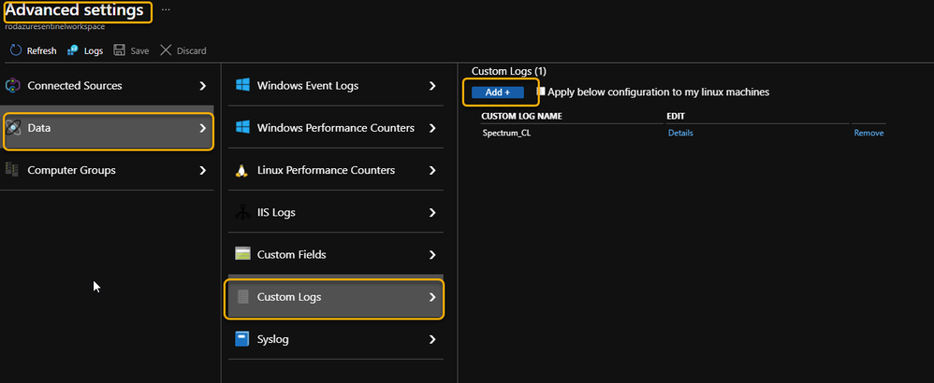Expand the Syslog chevron
Image resolution: width=934 pixels, height=383 pixels.
pos(432,340)
